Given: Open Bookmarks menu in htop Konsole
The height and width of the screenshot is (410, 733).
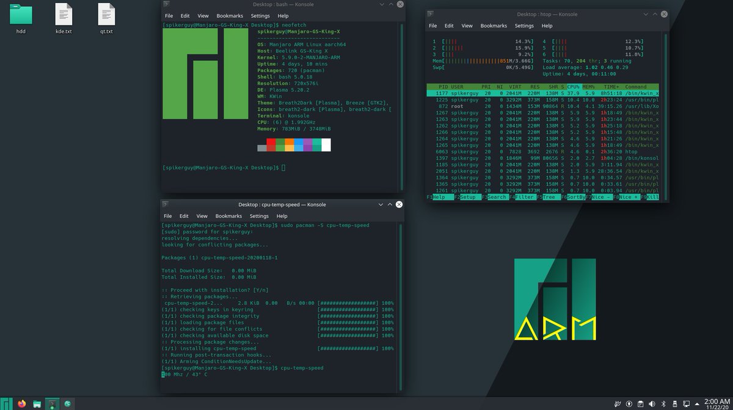Looking at the screenshot, I should tap(494, 26).
